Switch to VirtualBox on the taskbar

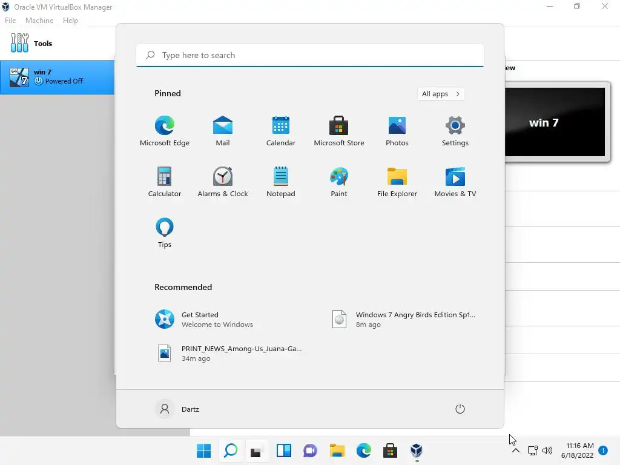pyautogui.click(x=417, y=450)
